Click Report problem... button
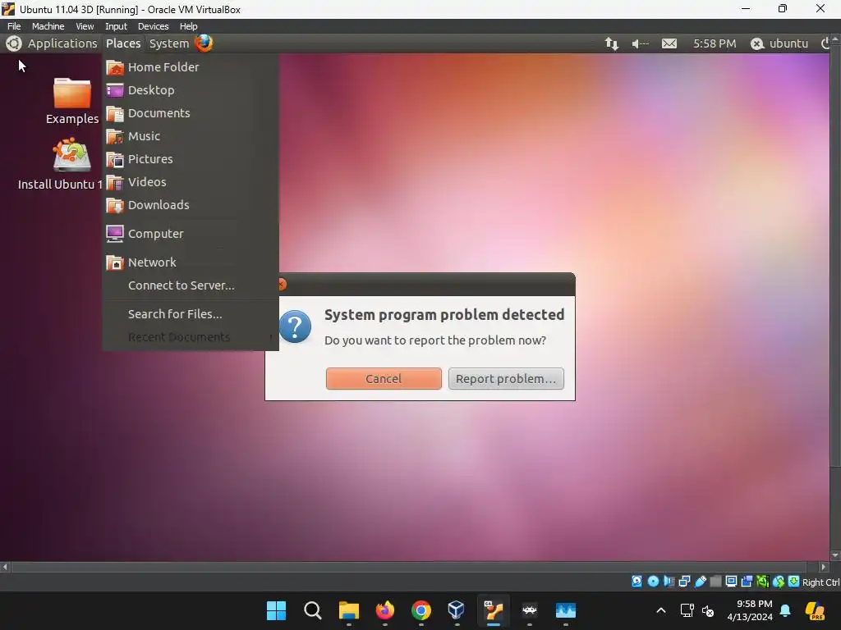The image size is (841, 630). (x=506, y=379)
